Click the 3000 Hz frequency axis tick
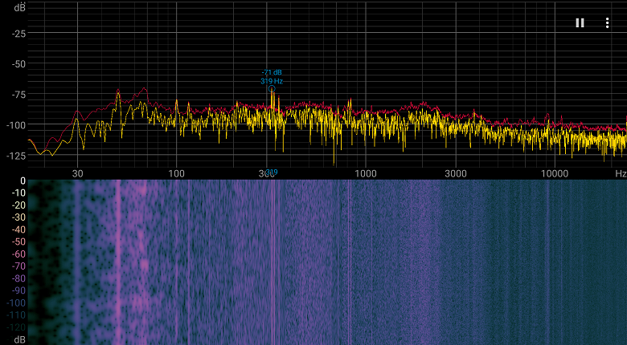This screenshot has width=627, height=345. point(456,173)
